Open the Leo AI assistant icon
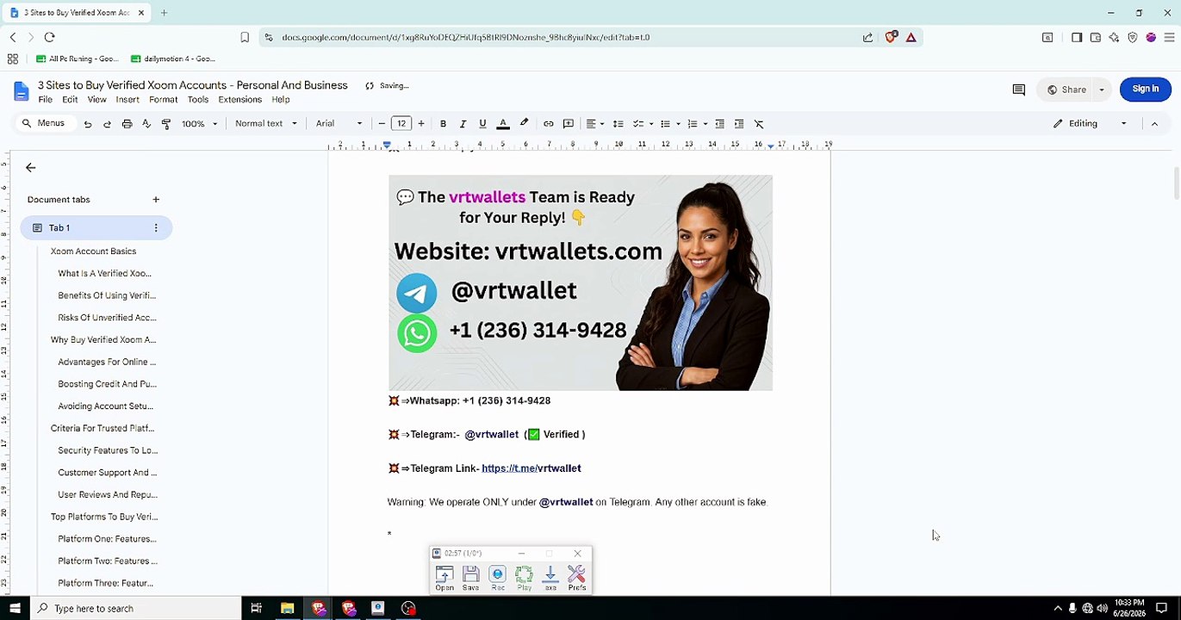This screenshot has width=1181, height=620. coord(1115,37)
